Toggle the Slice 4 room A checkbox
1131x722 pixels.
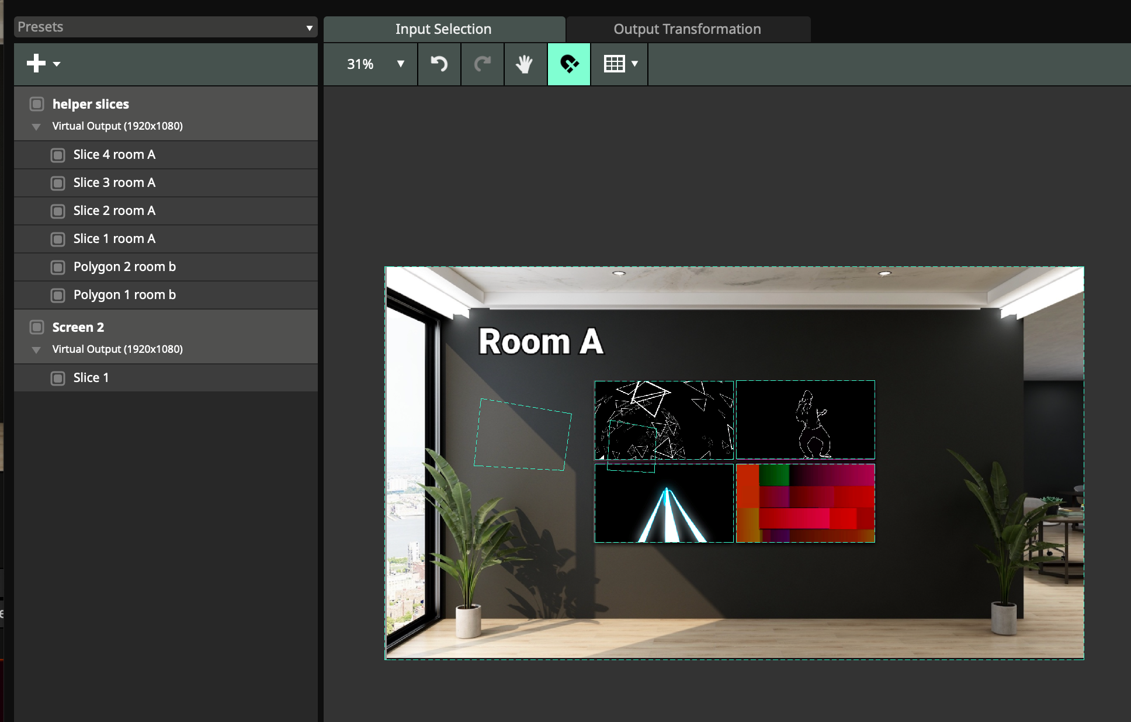(x=58, y=155)
